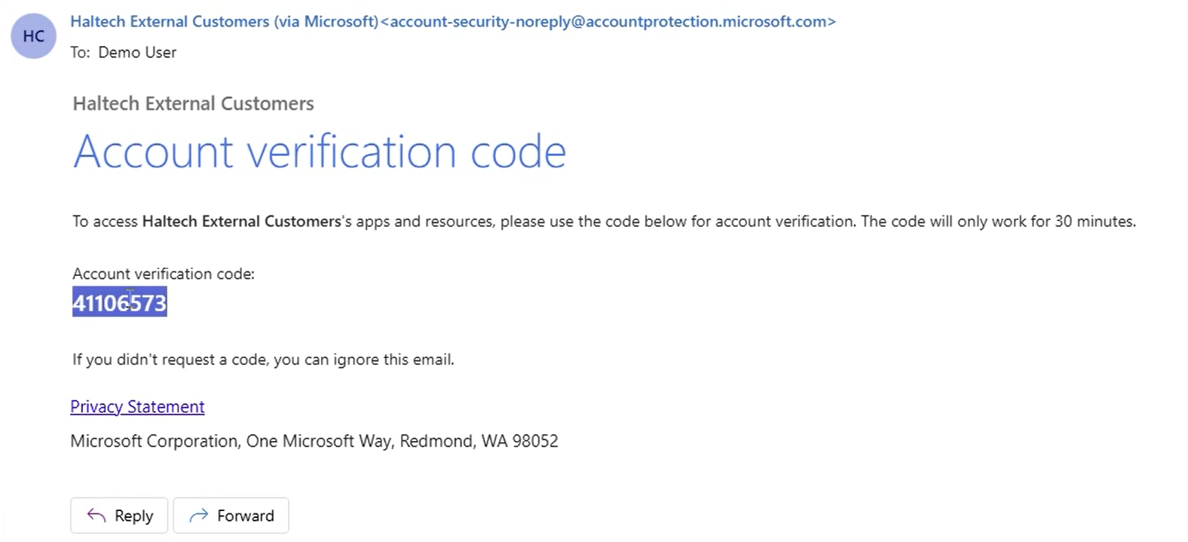The height and width of the screenshot is (542, 1188).
Task: Click 'If you didn't request a code' line
Action: (263, 360)
